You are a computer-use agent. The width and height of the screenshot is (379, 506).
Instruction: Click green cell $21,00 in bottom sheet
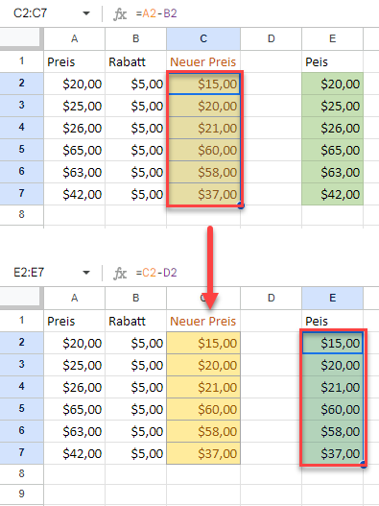(333, 387)
